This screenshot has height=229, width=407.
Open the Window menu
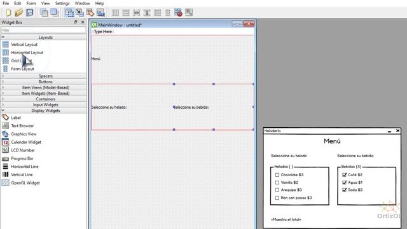(x=82, y=3)
